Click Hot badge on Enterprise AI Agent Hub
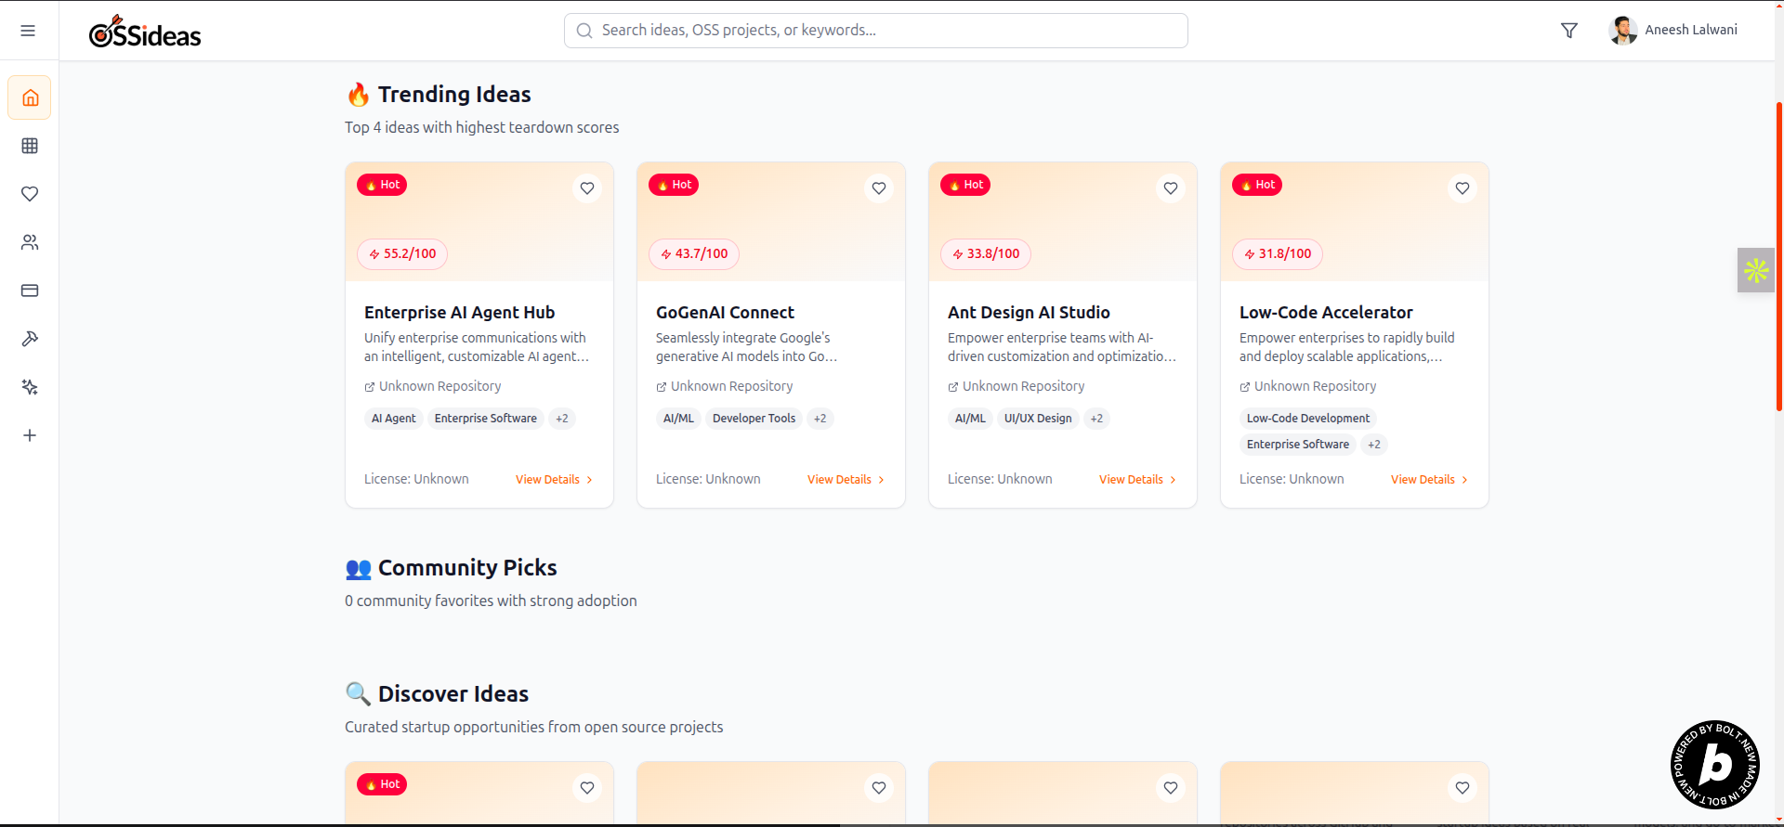1784x827 pixels. click(382, 185)
